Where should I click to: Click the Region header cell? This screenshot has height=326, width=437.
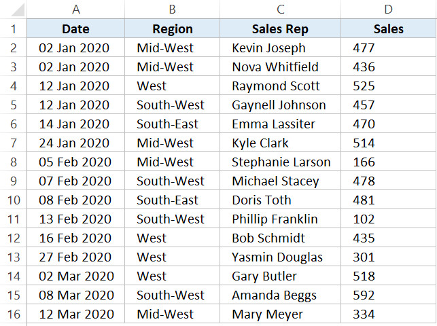(x=172, y=29)
